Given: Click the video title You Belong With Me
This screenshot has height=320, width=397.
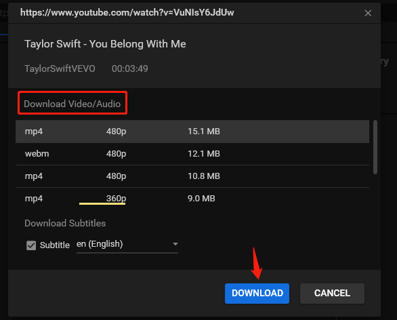Looking at the screenshot, I should [x=105, y=44].
